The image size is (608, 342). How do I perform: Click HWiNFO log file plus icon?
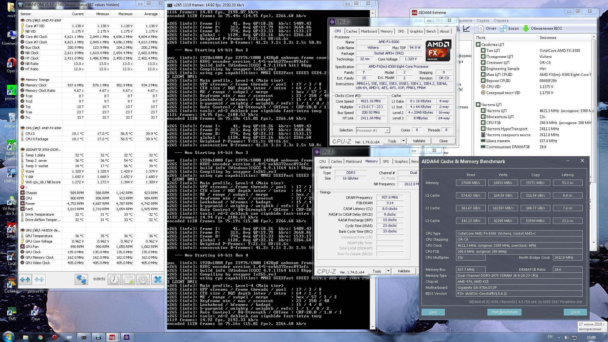[129, 280]
